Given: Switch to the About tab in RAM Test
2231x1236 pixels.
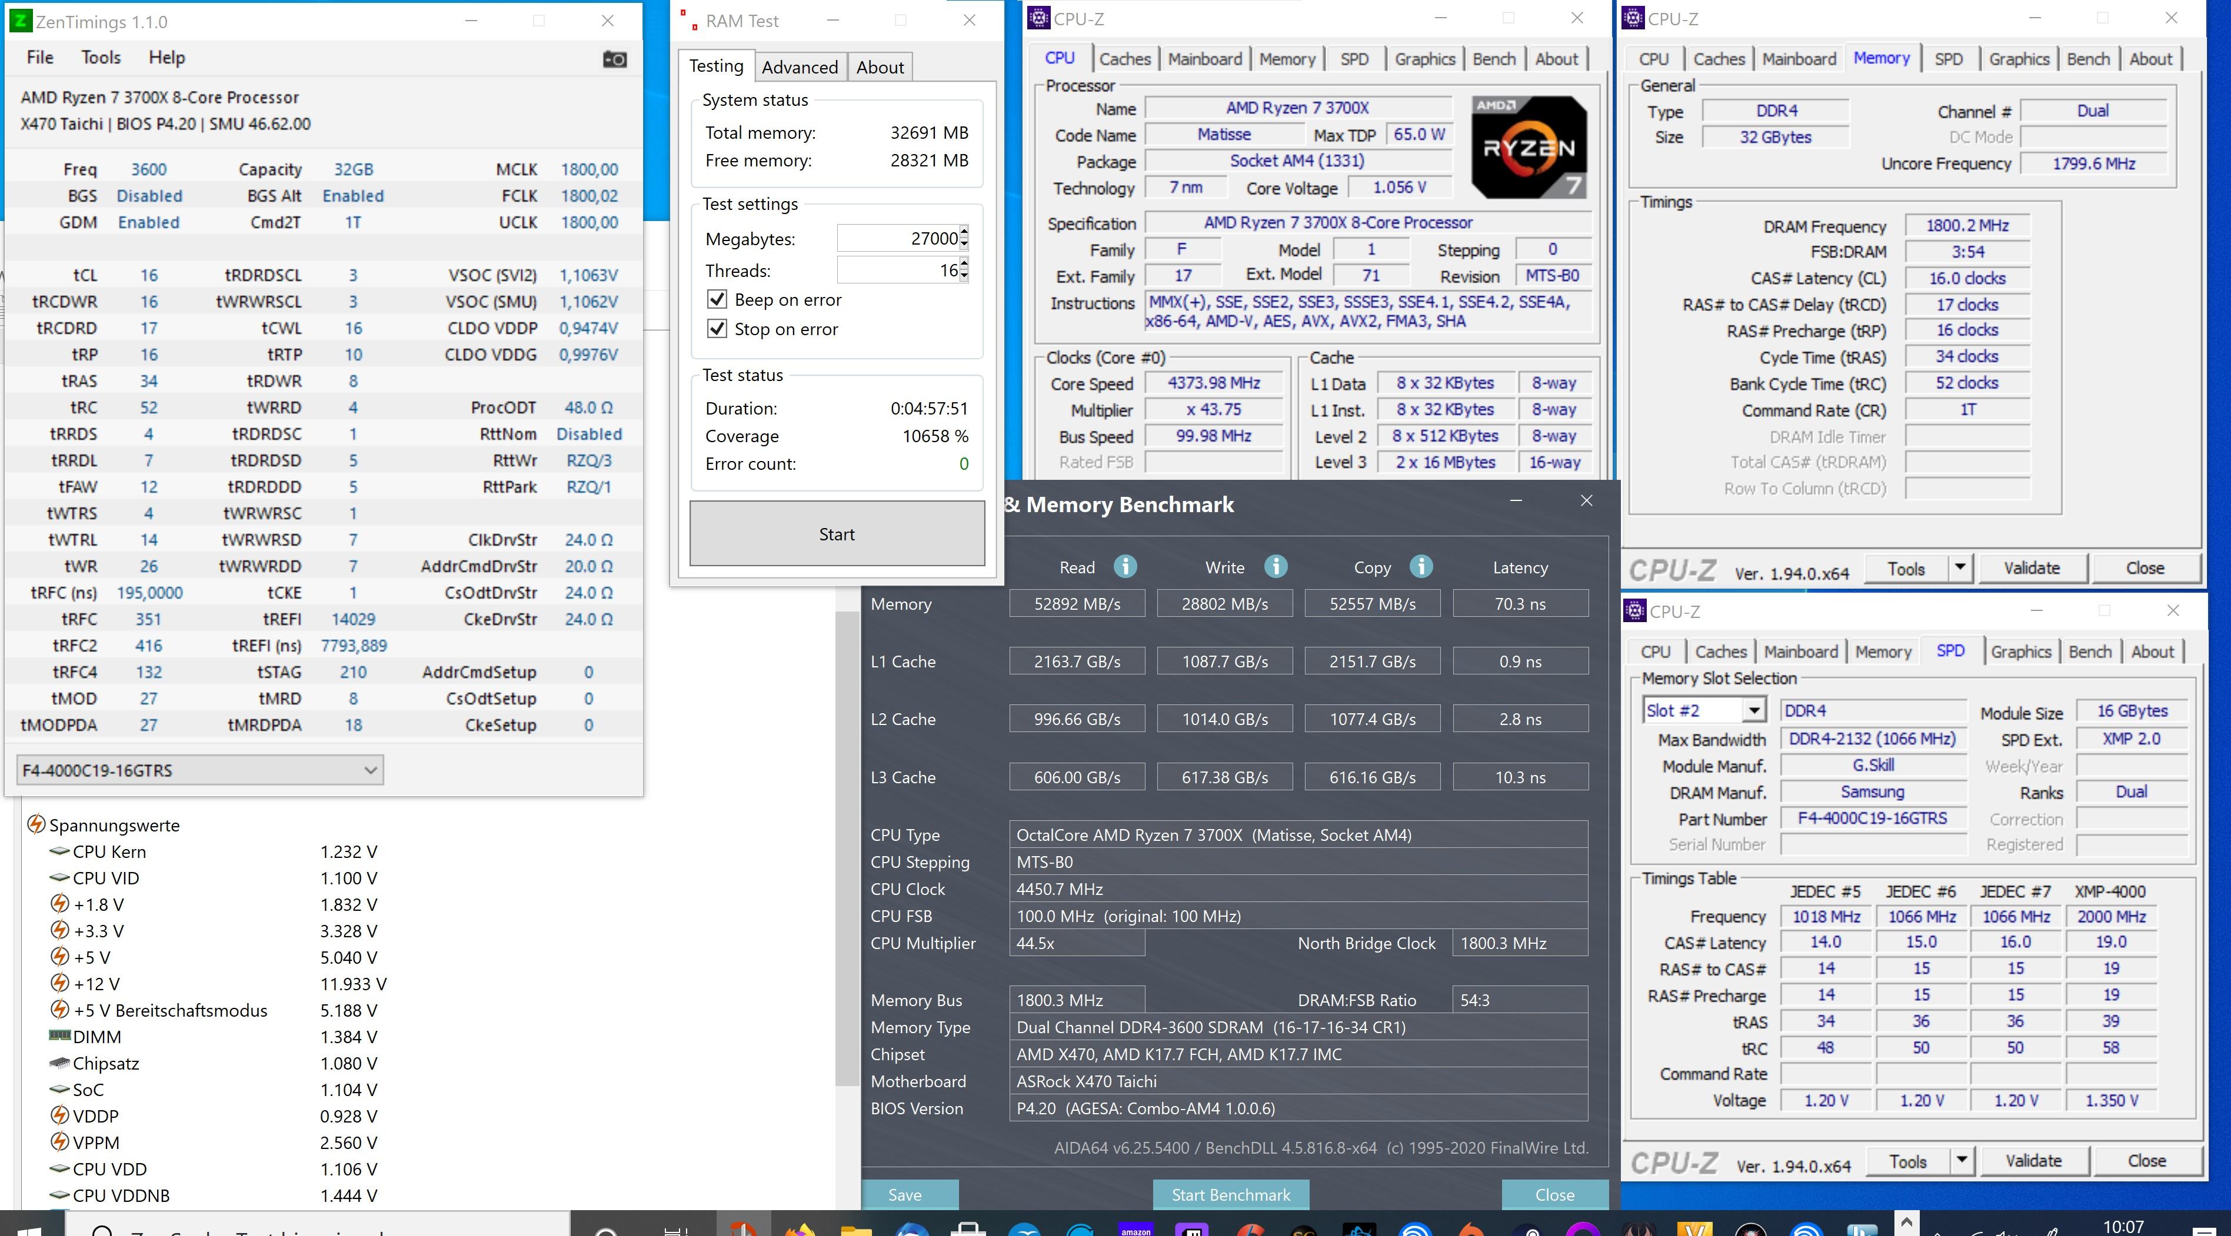Looking at the screenshot, I should [880, 68].
